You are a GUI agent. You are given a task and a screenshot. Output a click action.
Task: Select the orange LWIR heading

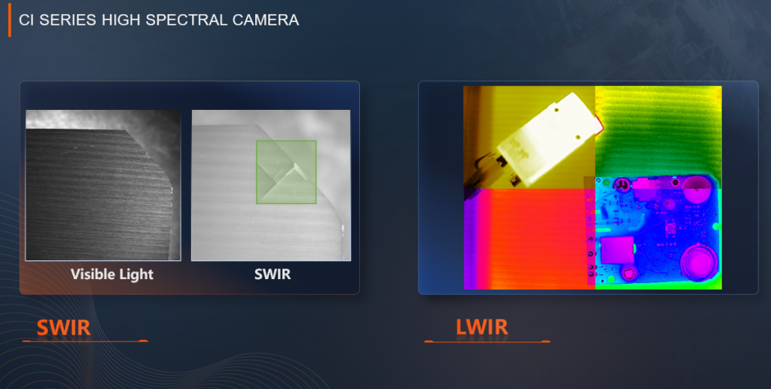click(x=482, y=327)
